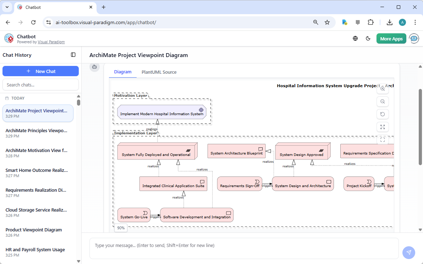Toggle browser extensions visibility in the toolbar
Viewport: 423px width, 264px height.
point(370,22)
